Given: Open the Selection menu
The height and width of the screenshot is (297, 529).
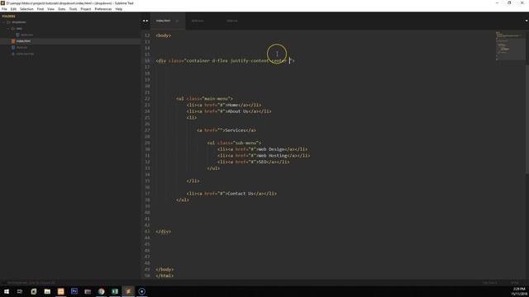Looking at the screenshot, I should point(26,9).
